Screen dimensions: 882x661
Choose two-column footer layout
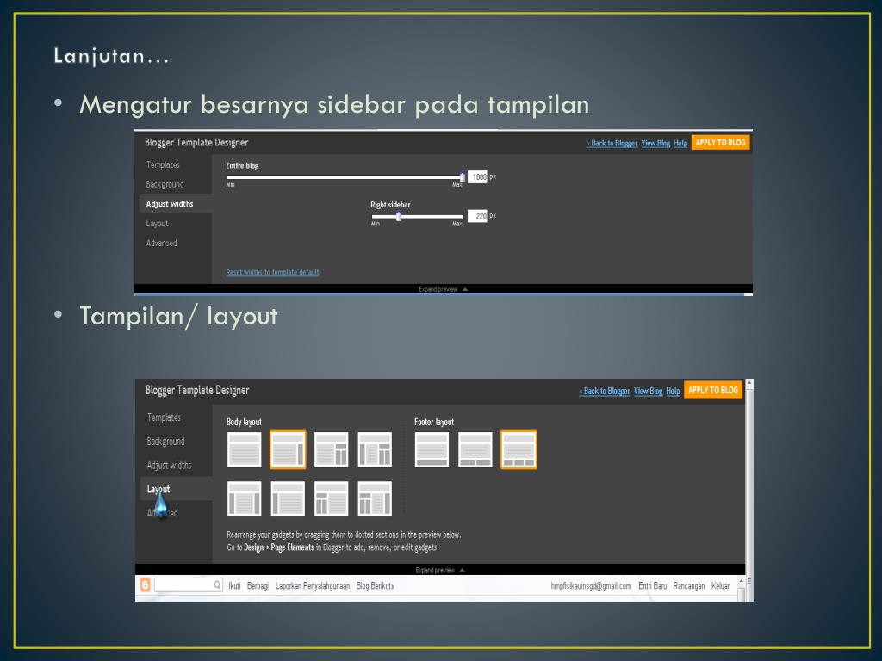pyautogui.click(x=475, y=449)
